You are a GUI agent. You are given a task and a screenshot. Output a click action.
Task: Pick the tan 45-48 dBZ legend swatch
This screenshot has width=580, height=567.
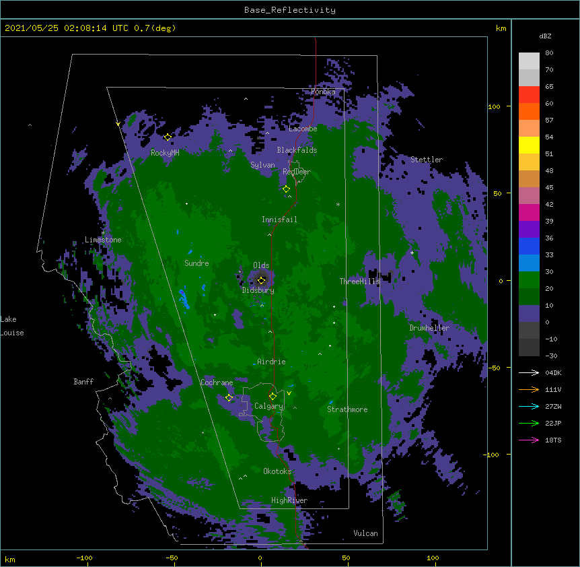pos(529,178)
